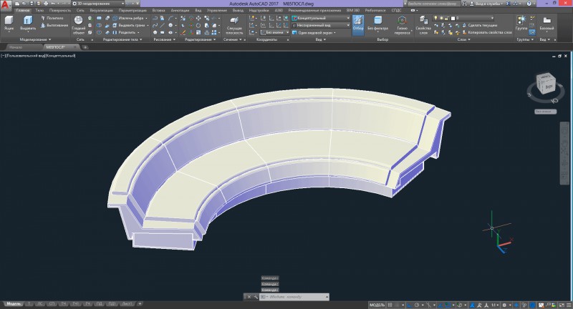Open the AutoCAD application menu button
Screen dimensions: 573x309
pyautogui.click(x=5, y=4)
